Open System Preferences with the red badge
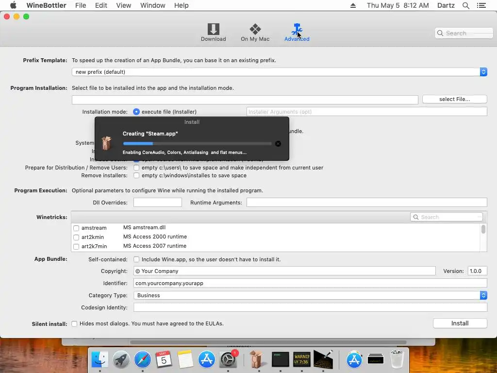 pyautogui.click(x=228, y=359)
